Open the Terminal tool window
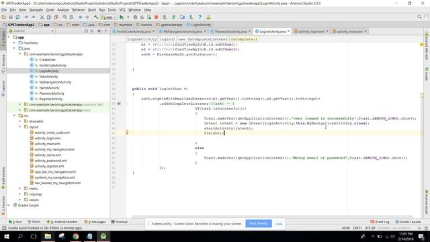This screenshot has width=430, height=242. (x=120, y=222)
